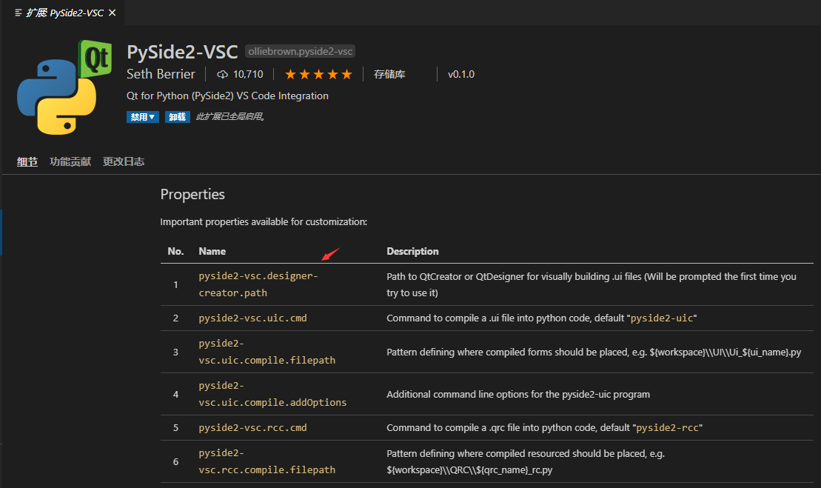Click the five-star rating
The image size is (821, 488).
[318, 74]
